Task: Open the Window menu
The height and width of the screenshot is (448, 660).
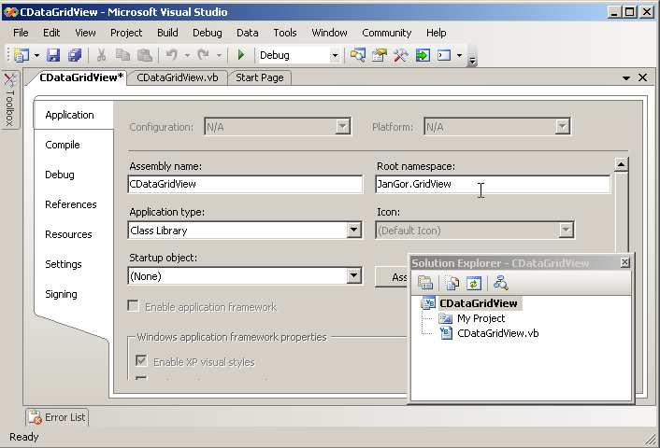Action: point(330,33)
